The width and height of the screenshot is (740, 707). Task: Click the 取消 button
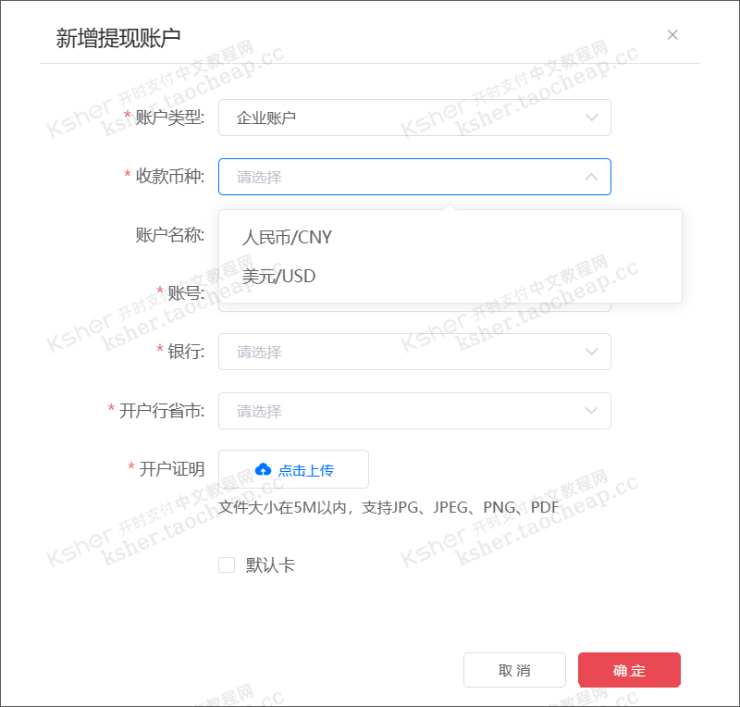coord(514,670)
